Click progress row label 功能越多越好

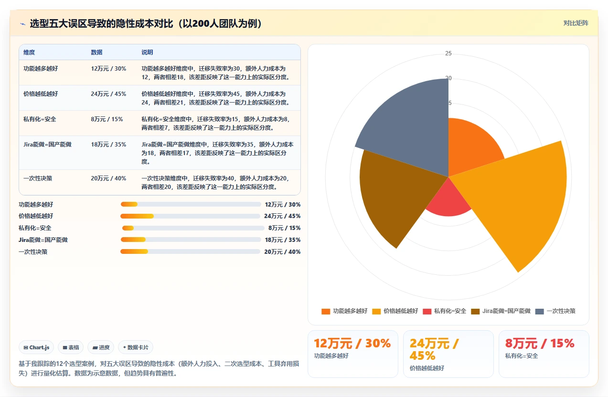coord(36,204)
